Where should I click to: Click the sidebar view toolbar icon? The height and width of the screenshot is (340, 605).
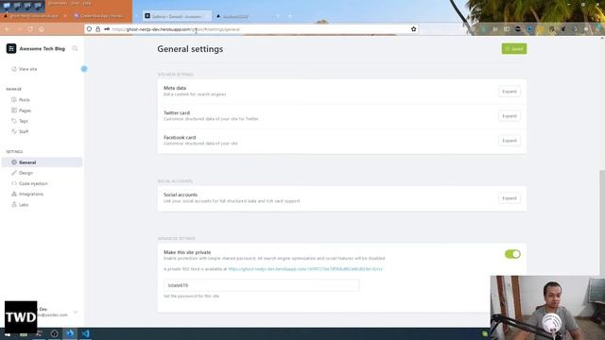point(507,29)
